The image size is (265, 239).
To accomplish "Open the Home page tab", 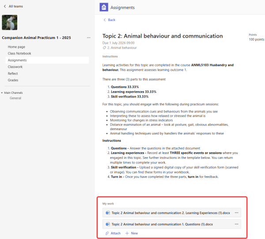I will coord(16,46).
